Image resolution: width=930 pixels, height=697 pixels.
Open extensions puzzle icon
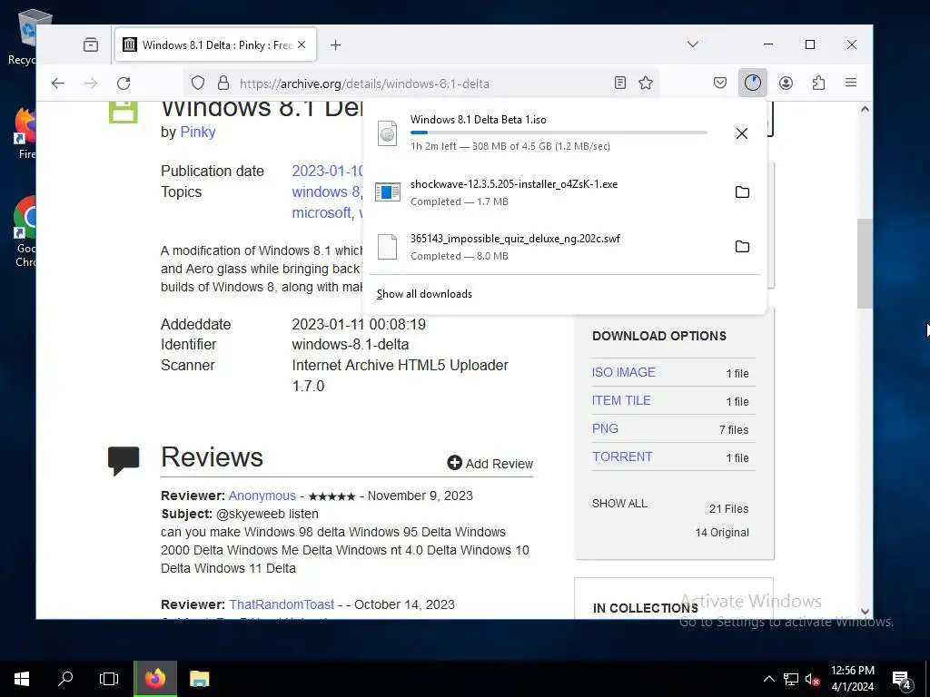click(x=818, y=83)
